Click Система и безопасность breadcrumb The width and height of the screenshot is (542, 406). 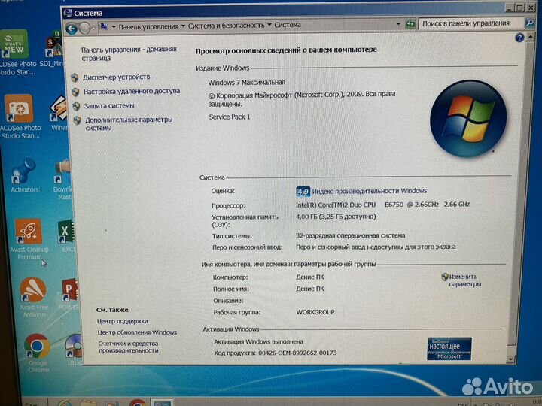[x=226, y=26]
